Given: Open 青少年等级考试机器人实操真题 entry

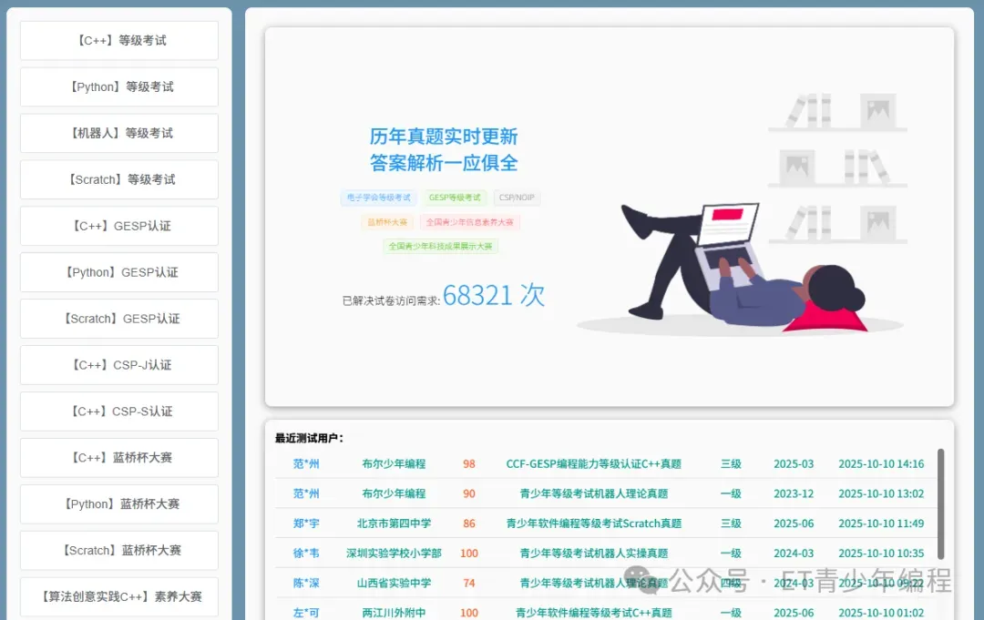Looking at the screenshot, I should tap(594, 553).
